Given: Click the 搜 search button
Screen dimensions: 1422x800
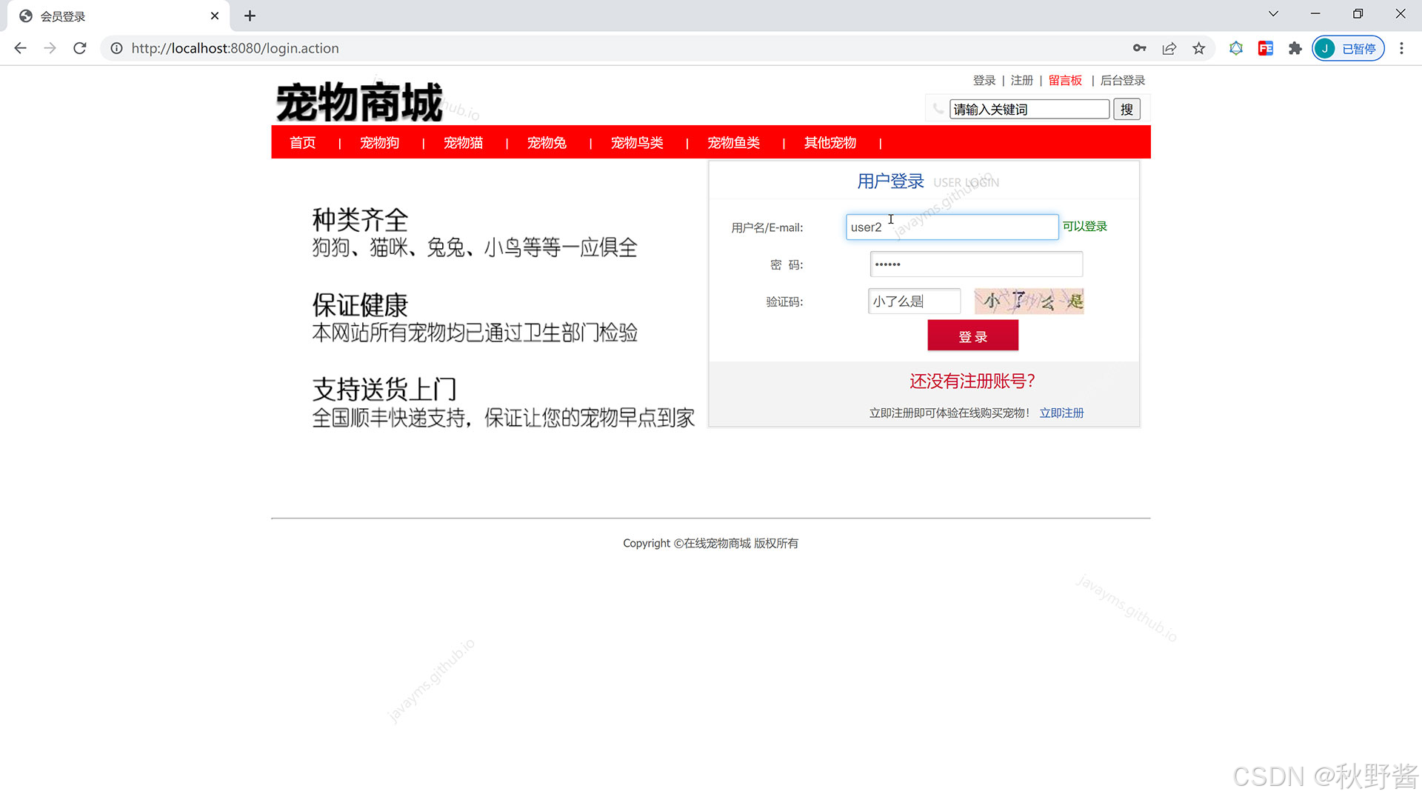Looking at the screenshot, I should point(1126,110).
